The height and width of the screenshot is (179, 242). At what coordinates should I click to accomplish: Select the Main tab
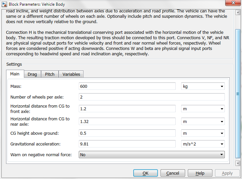[15, 74]
